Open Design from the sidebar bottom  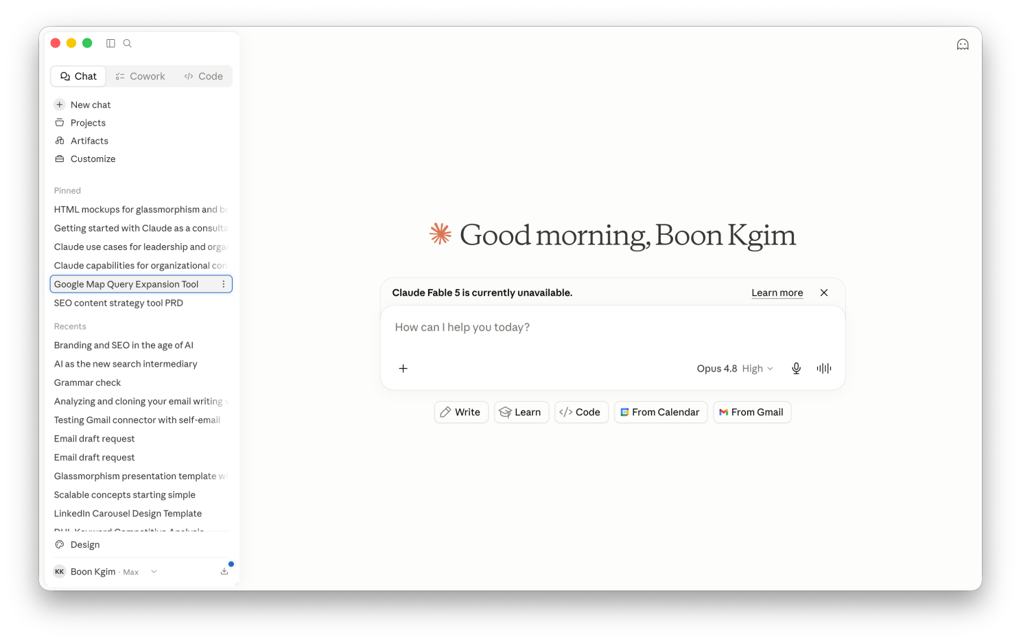(141, 544)
